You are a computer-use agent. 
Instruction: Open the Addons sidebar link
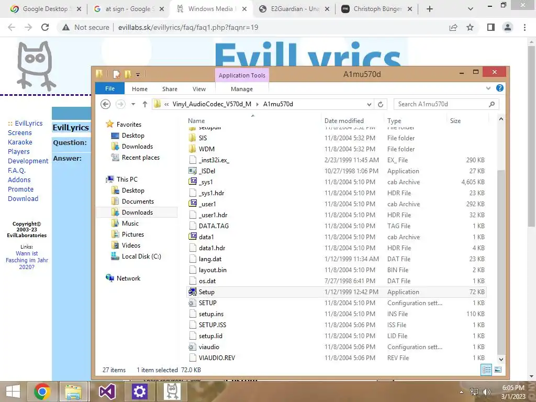pos(19,180)
